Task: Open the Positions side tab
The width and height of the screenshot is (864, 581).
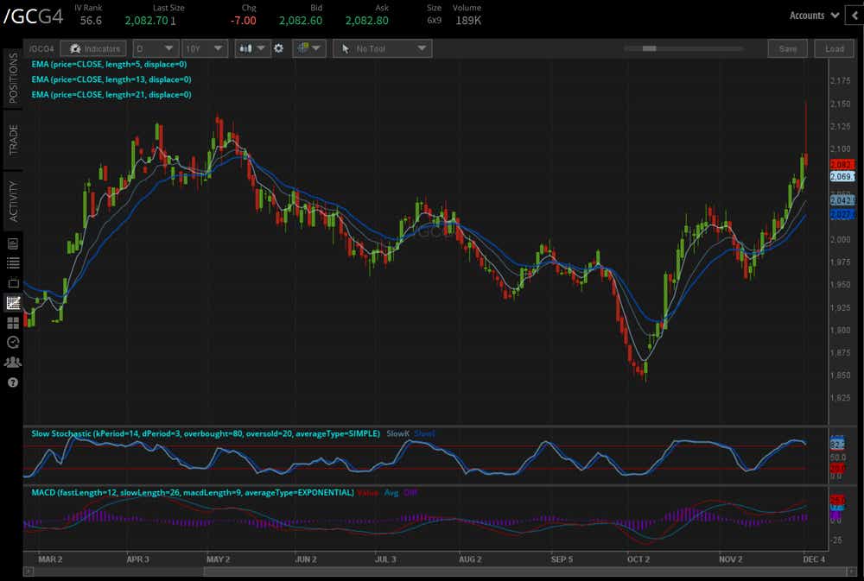Action: pos(13,79)
